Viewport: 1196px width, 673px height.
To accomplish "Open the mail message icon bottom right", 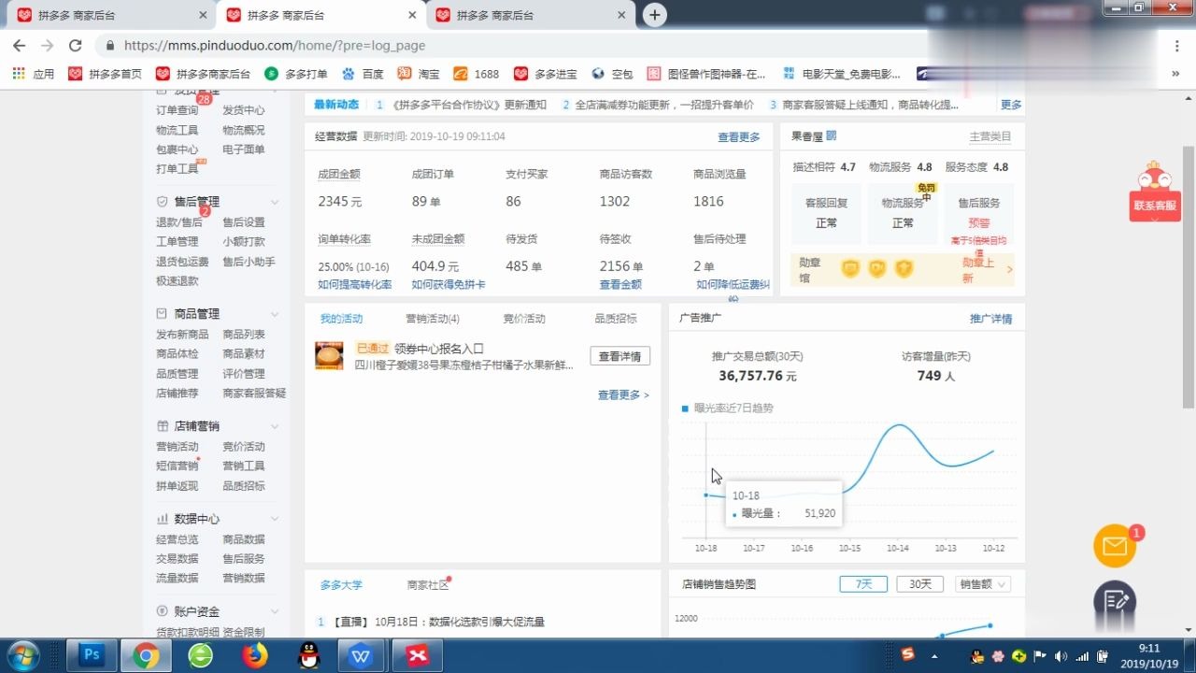I will point(1114,545).
